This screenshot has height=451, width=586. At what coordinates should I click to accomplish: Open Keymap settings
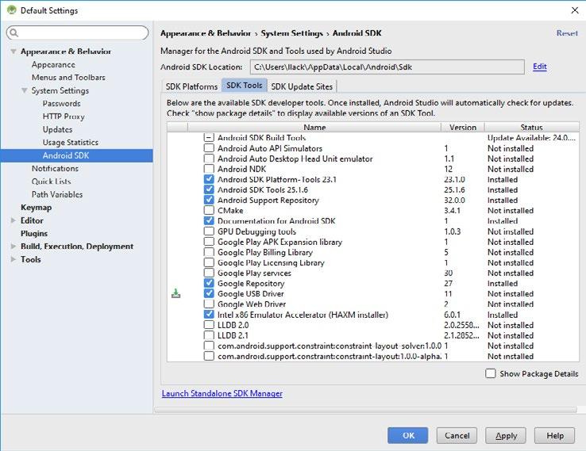pyautogui.click(x=37, y=208)
